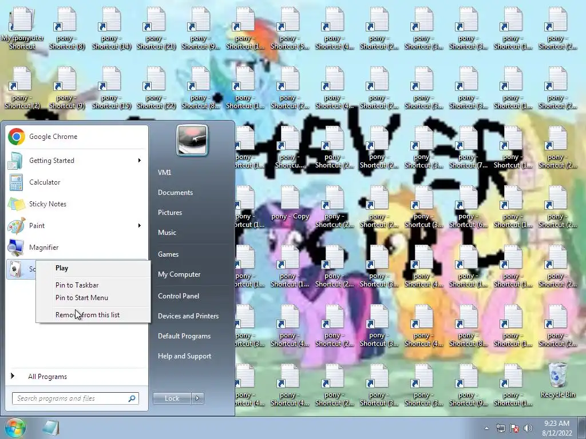
Task: Click the Windows Start orb
Action: tap(15, 428)
